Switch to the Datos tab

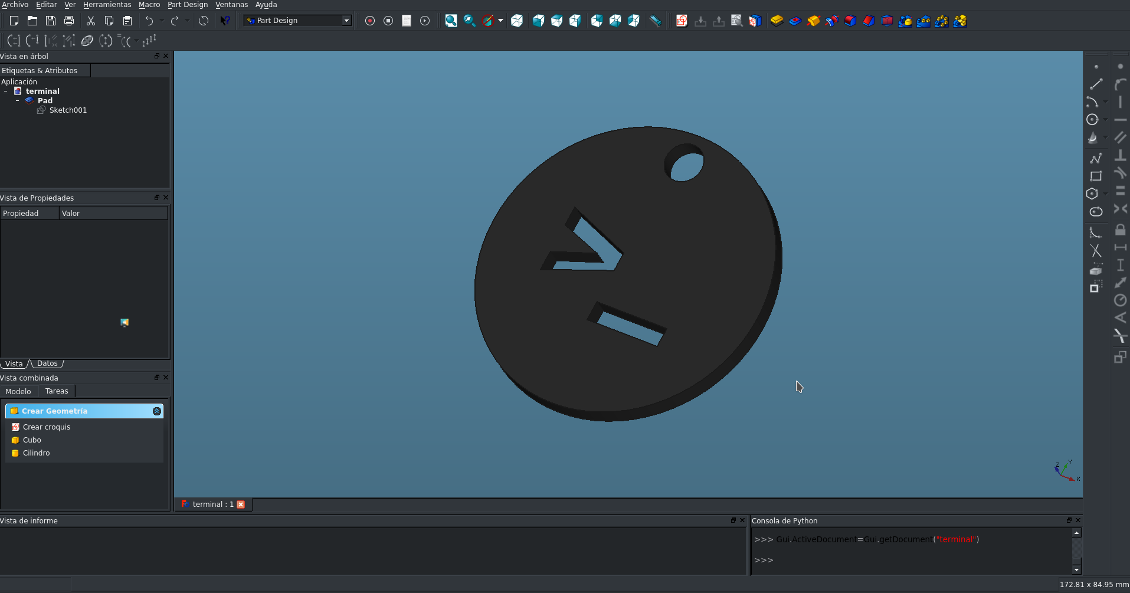47,363
